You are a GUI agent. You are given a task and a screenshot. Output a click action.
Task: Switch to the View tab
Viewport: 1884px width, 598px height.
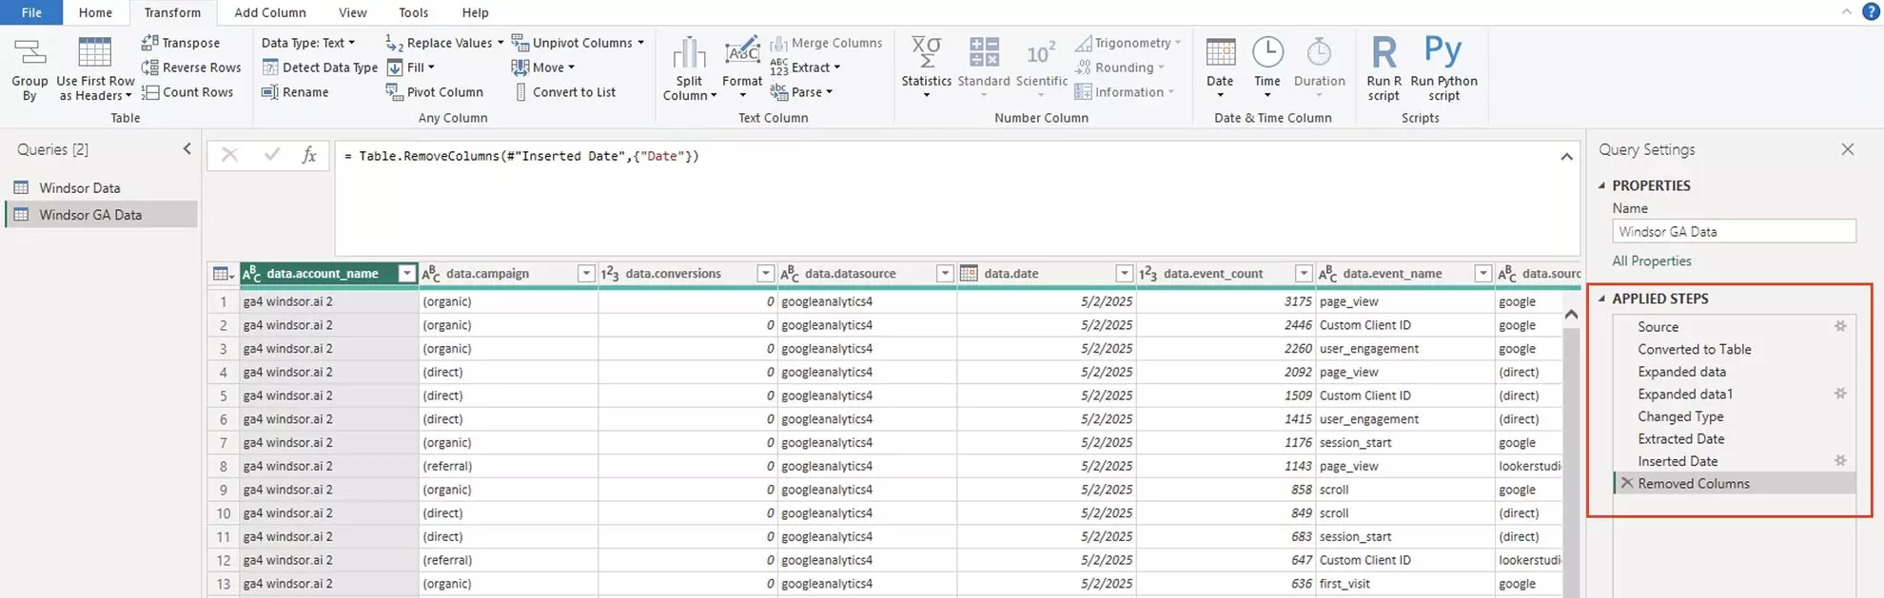pos(353,12)
